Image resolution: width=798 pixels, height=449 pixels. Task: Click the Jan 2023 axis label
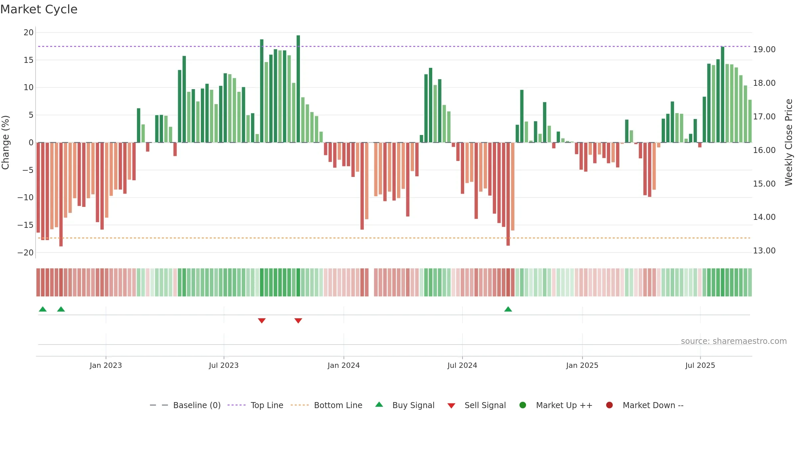(106, 366)
